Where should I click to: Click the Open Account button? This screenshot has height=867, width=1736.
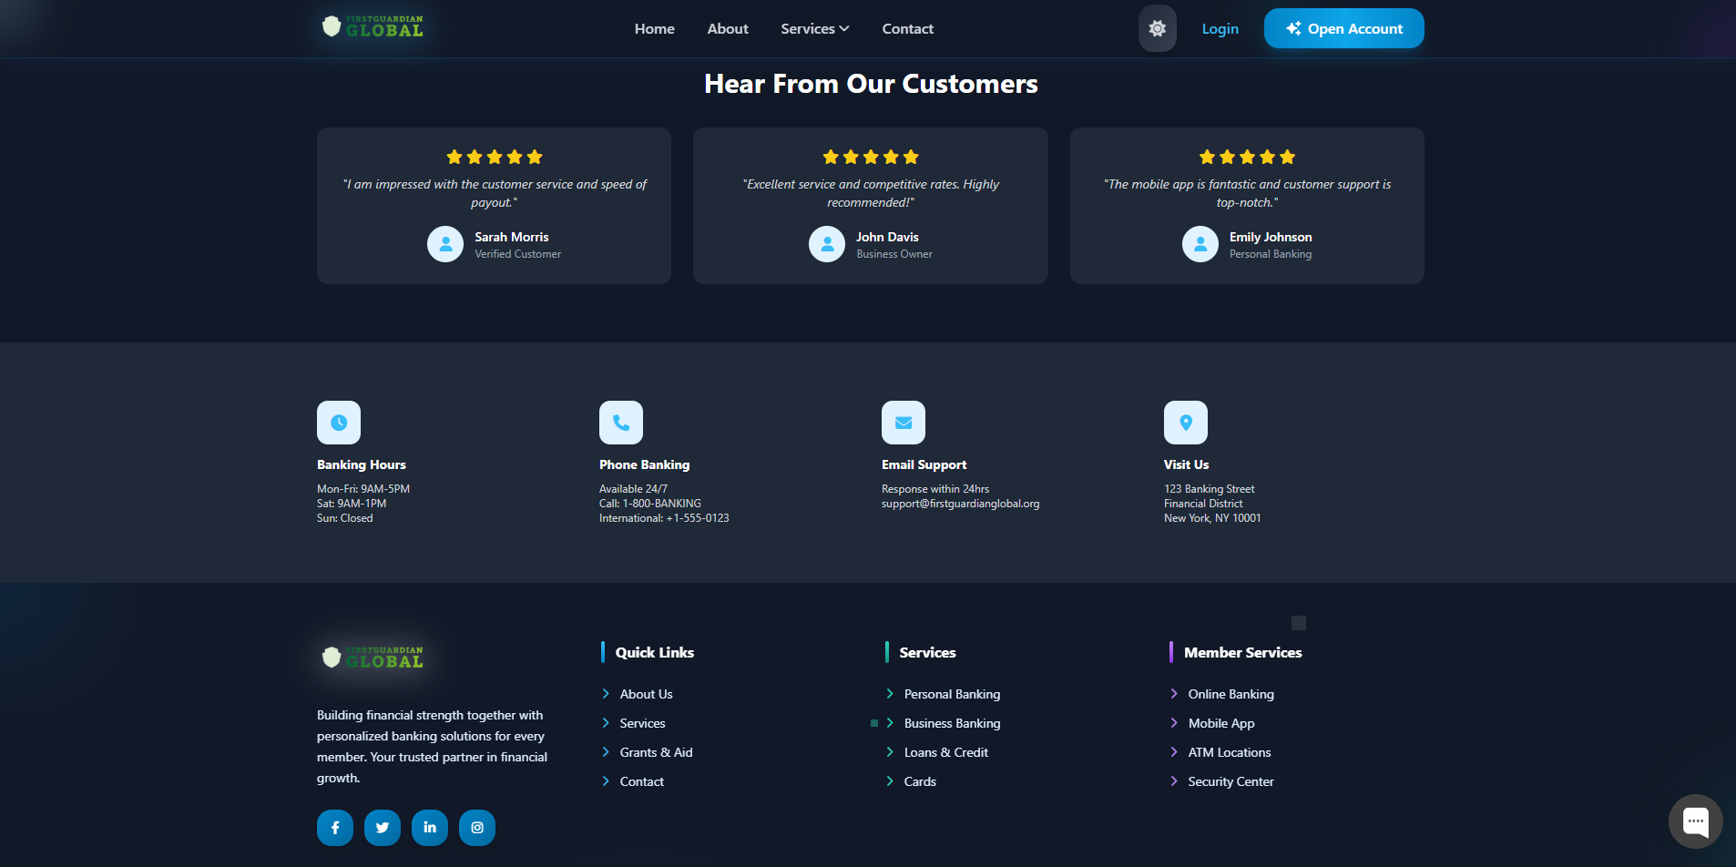point(1343,28)
